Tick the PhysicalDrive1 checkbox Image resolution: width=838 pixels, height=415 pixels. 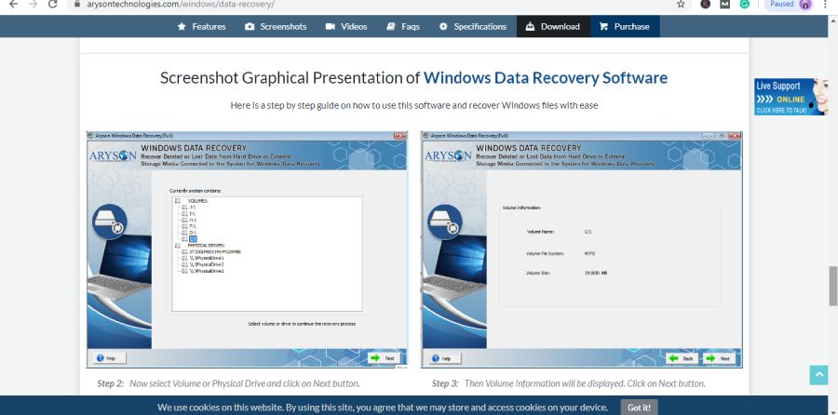185,258
